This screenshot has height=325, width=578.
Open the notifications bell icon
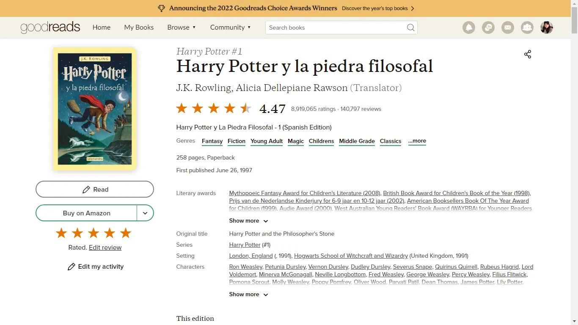469,28
